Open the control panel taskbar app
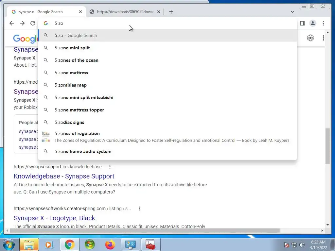335x251 pixels. (130, 244)
